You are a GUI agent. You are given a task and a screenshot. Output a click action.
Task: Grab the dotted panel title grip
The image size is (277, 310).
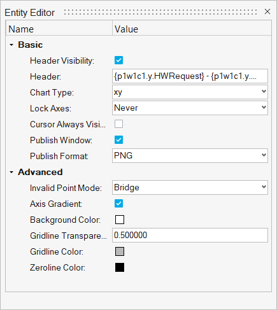point(160,12)
